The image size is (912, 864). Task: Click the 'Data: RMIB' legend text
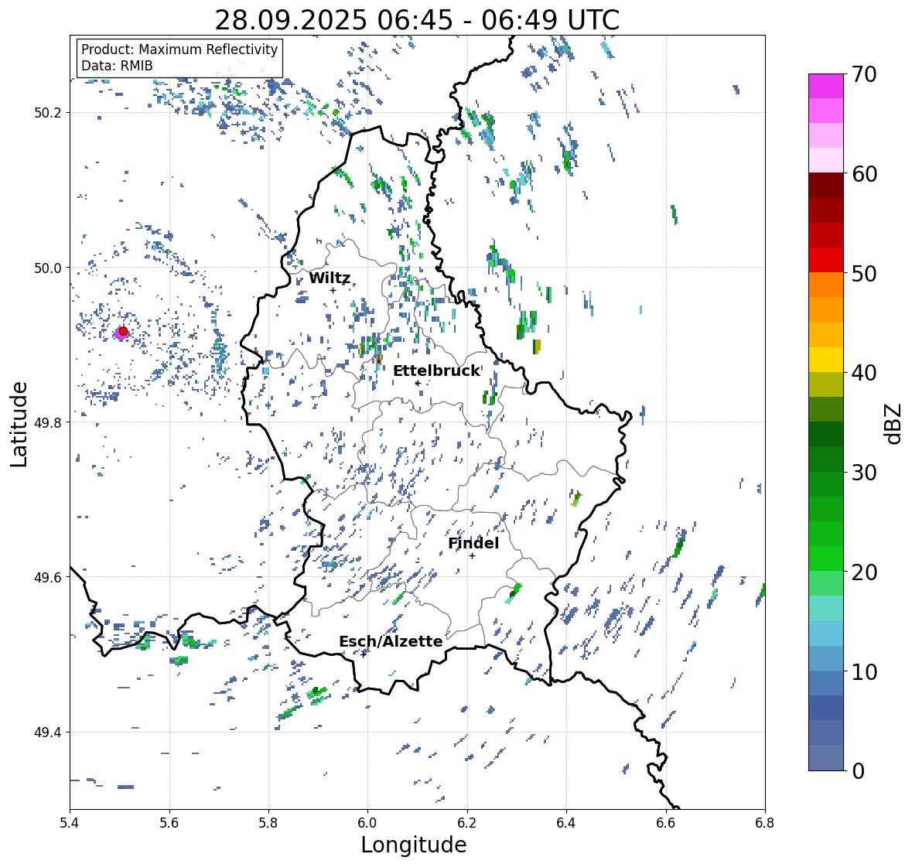(x=117, y=66)
